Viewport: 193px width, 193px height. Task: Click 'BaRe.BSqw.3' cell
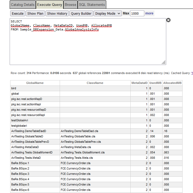tap(35, 174)
